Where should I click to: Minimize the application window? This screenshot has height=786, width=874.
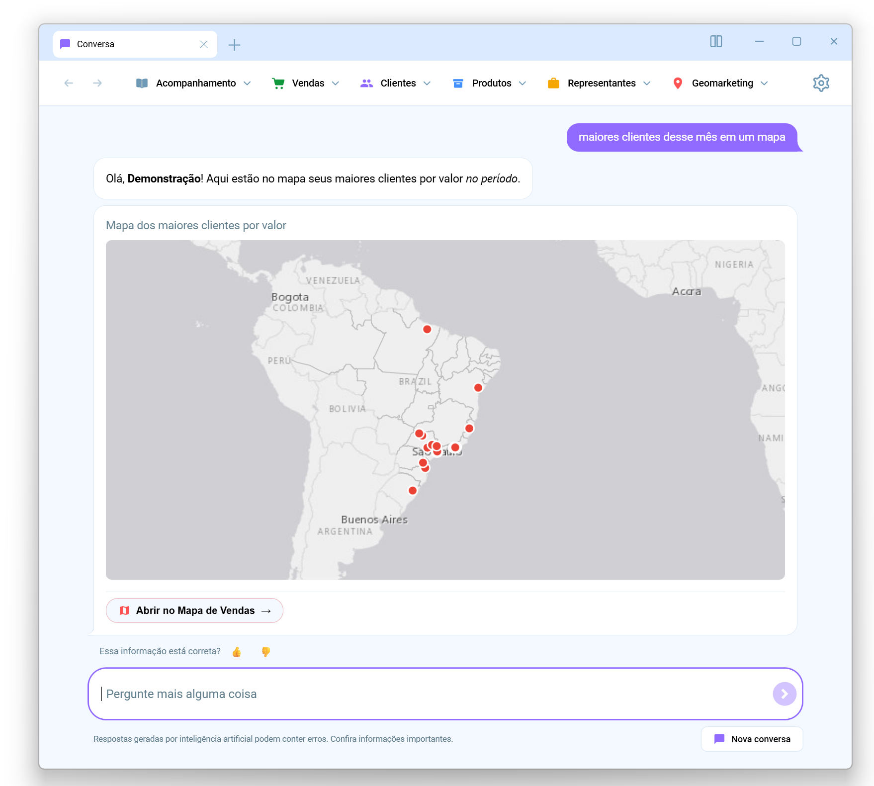point(759,41)
